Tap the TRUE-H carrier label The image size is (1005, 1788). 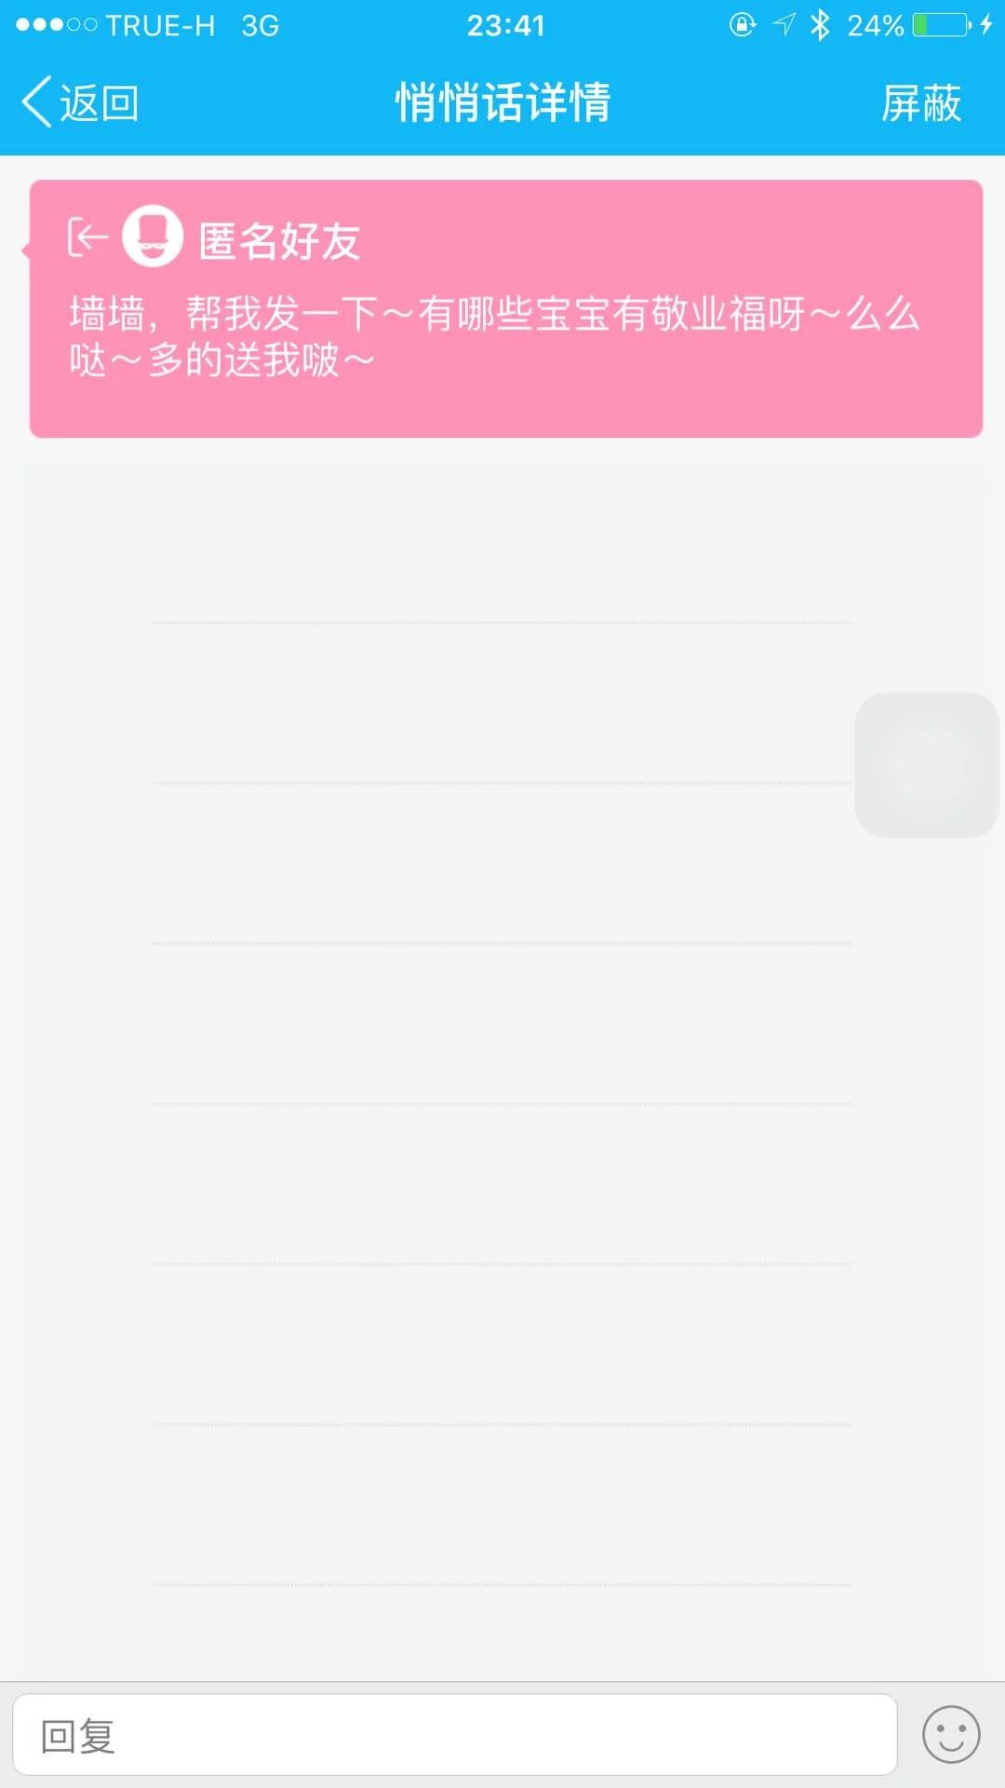[x=160, y=25]
